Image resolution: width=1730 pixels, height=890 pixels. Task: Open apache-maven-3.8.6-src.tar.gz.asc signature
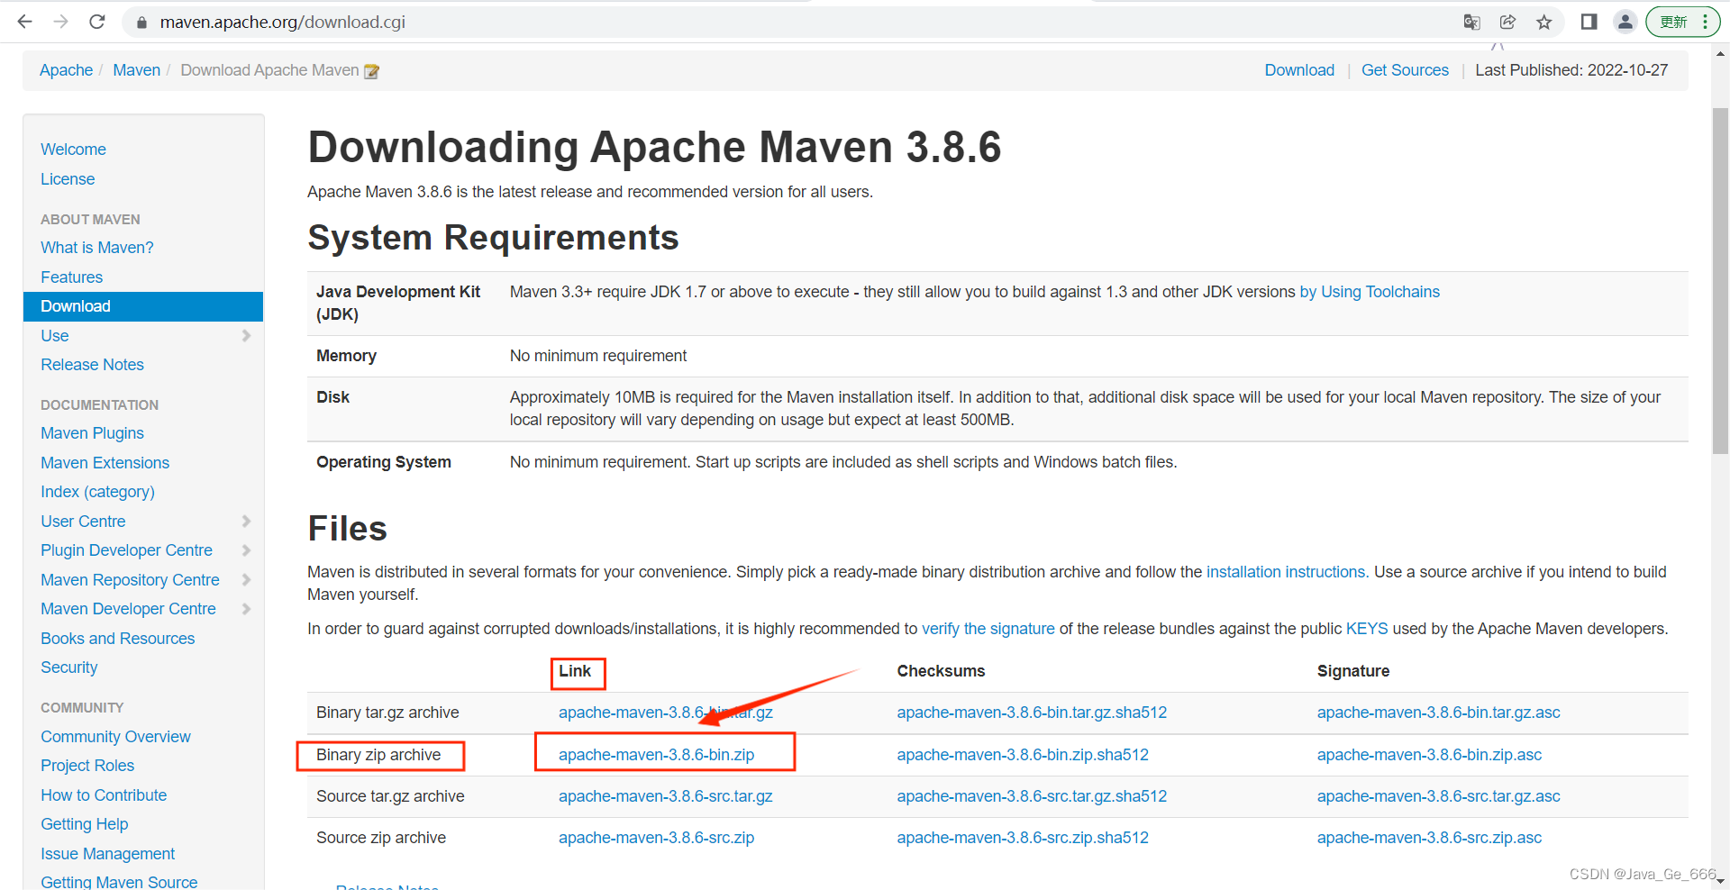pos(1438,796)
